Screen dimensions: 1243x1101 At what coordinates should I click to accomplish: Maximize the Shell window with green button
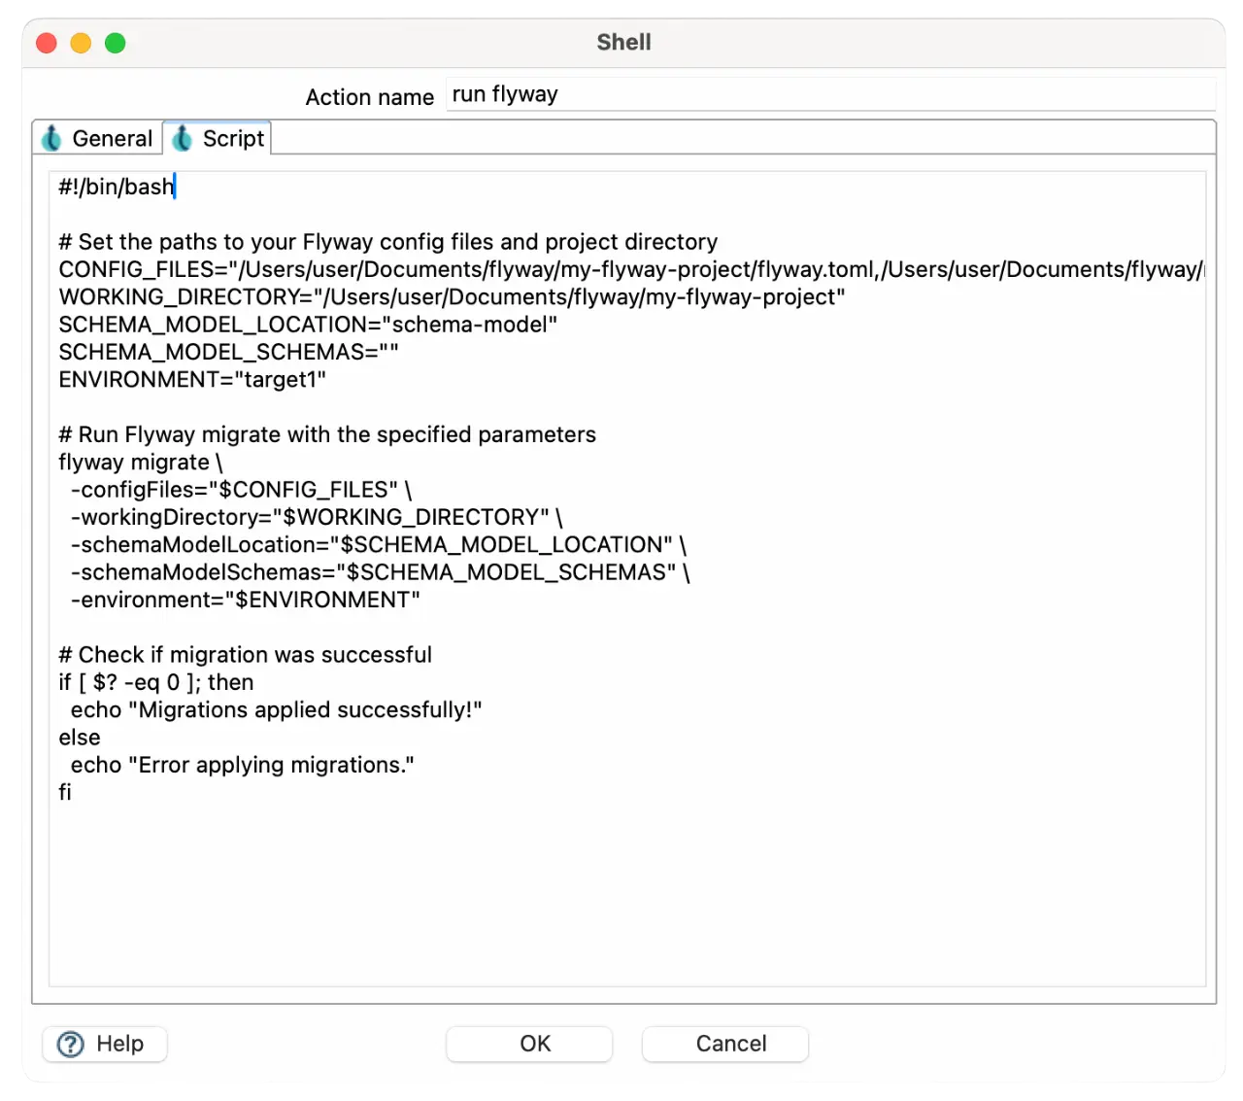click(115, 43)
